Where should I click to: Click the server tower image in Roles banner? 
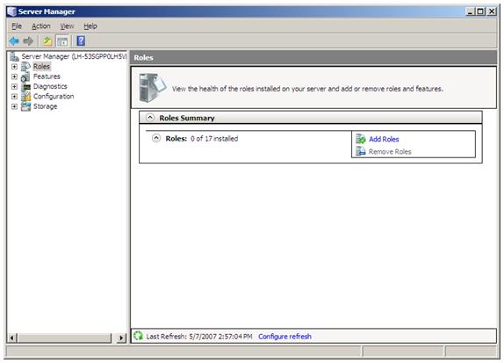(153, 87)
